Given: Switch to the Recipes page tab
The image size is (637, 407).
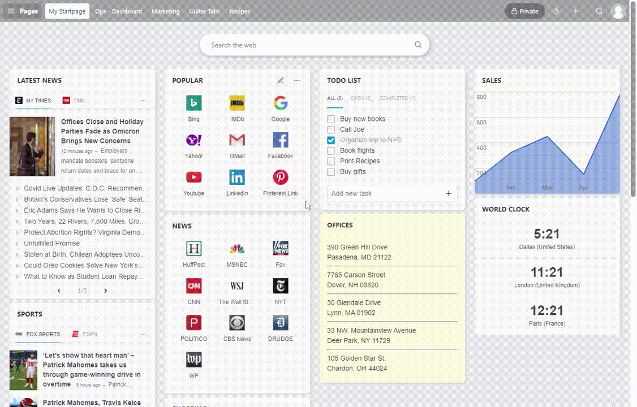Looking at the screenshot, I should coord(240,11).
